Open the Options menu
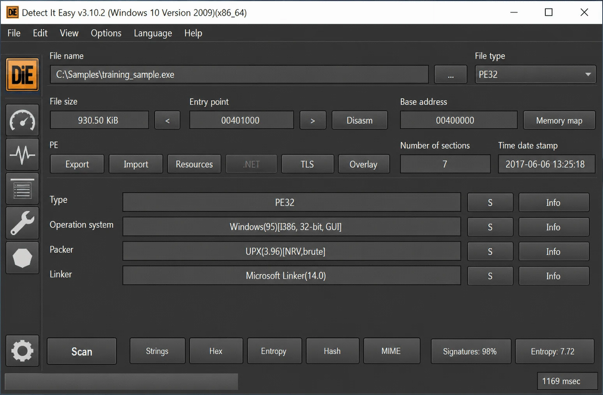Image resolution: width=603 pixels, height=395 pixels. click(106, 33)
